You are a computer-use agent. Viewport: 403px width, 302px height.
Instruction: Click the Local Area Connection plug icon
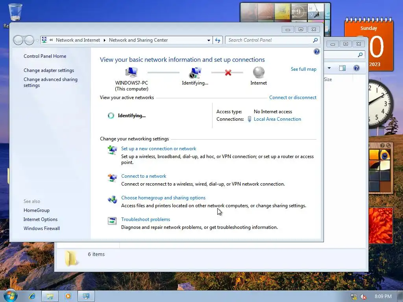tap(249, 119)
